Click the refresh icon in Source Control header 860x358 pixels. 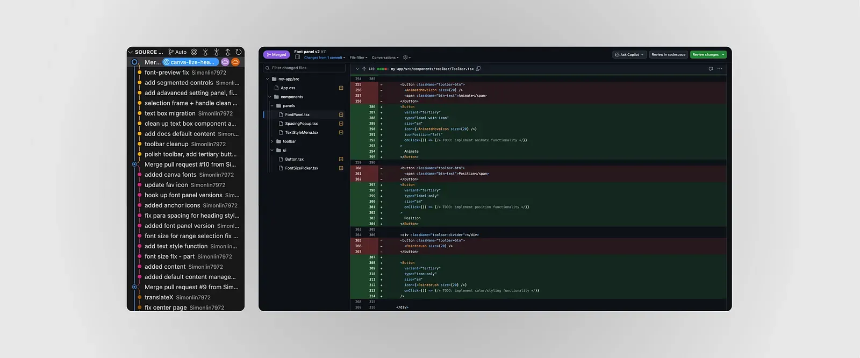coord(239,52)
